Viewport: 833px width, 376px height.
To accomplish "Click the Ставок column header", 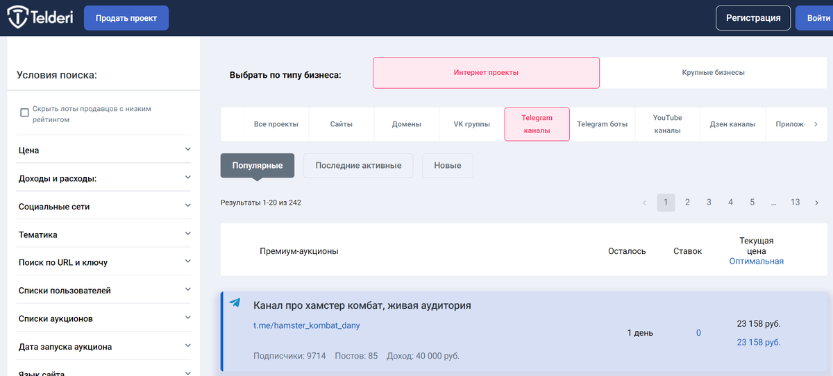I will point(687,251).
